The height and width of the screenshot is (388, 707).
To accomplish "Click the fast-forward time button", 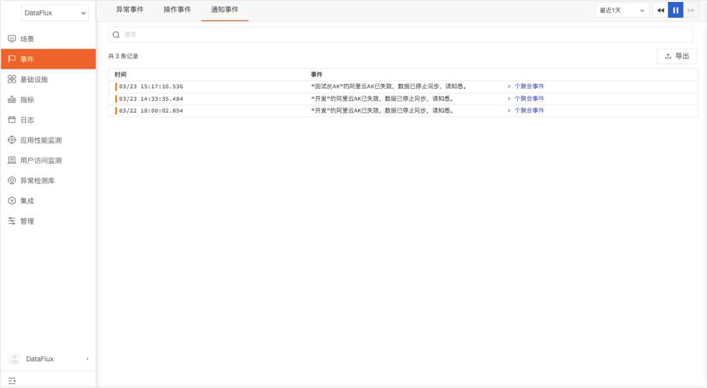I will click(x=691, y=10).
